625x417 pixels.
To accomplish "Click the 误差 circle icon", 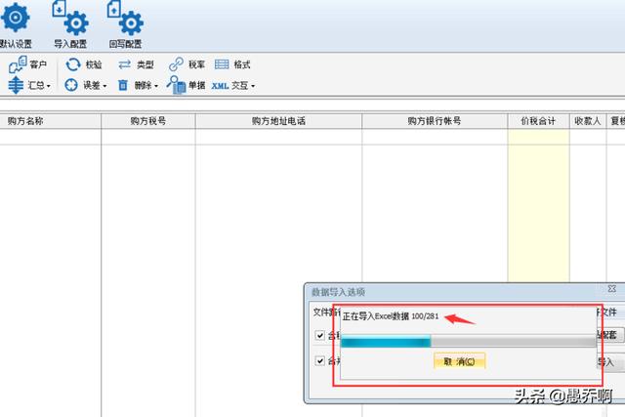I will [x=71, y=85].
